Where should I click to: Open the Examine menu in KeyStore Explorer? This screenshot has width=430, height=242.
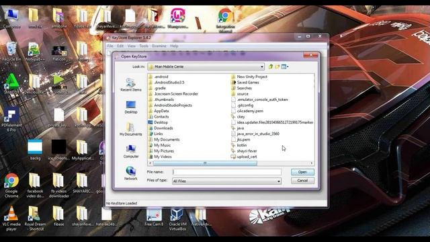(159, 46)
